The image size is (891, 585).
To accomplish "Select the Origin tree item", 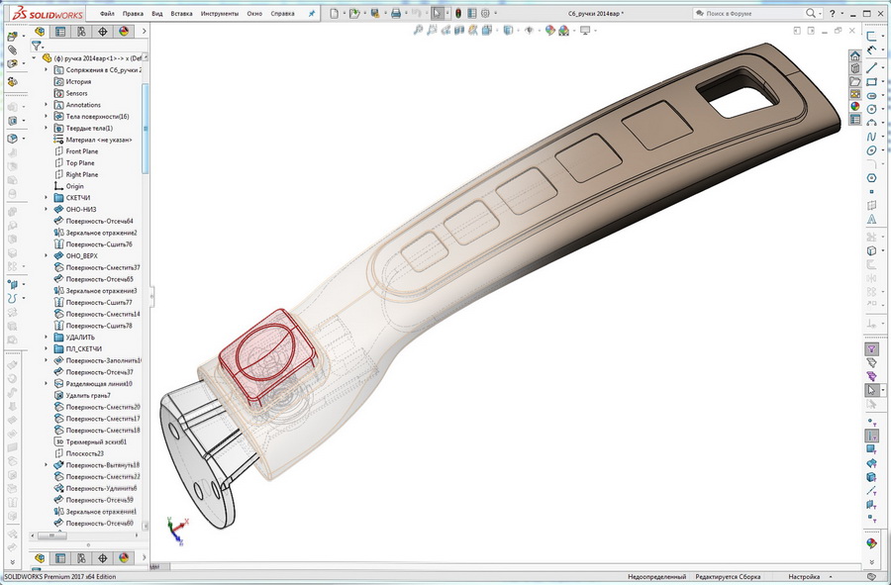I will (x=74, y=186).
